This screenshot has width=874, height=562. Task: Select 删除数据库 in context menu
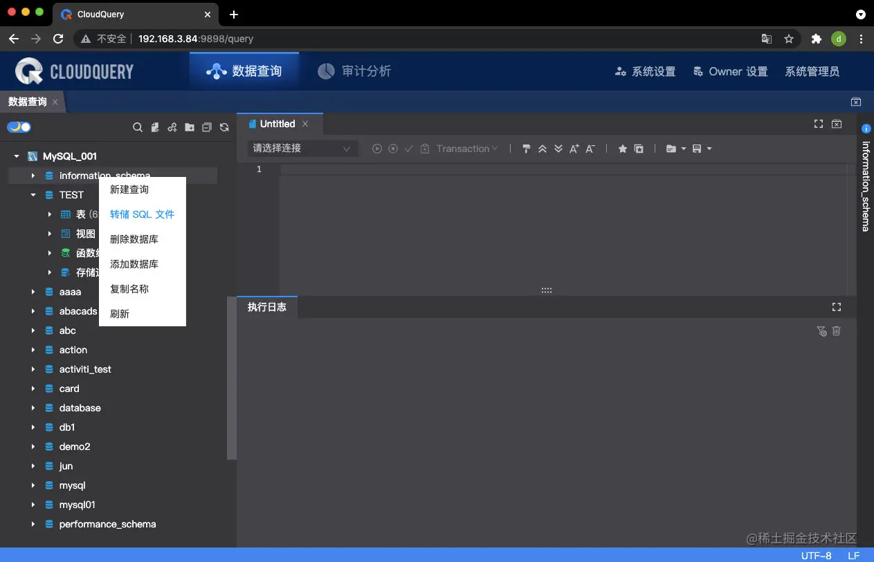click(x=143, y=239)
